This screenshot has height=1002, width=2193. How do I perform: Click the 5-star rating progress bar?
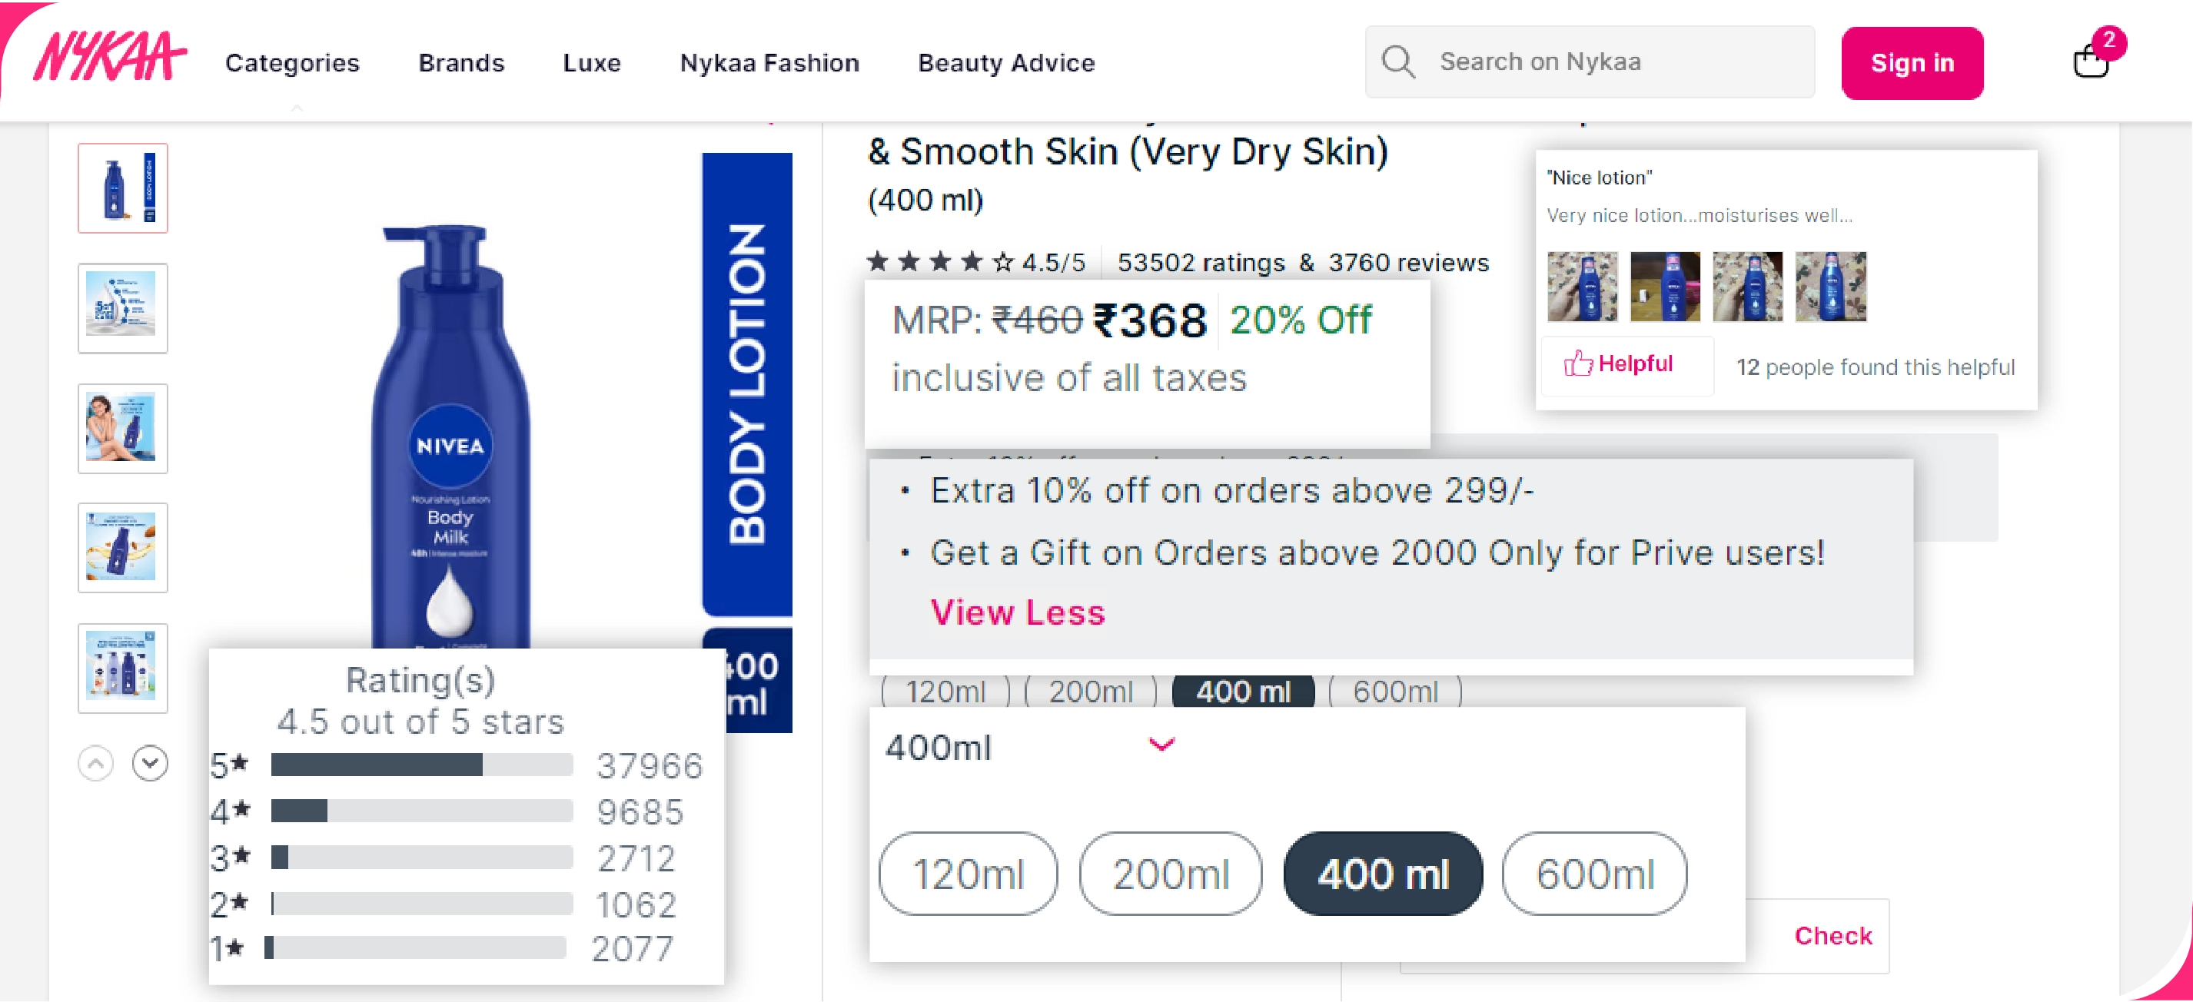pyautogui.click(x=420, y=765)
